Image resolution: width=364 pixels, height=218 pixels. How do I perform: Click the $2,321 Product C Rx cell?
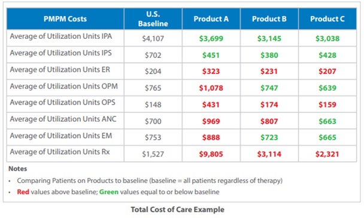[x=327, y=154]
